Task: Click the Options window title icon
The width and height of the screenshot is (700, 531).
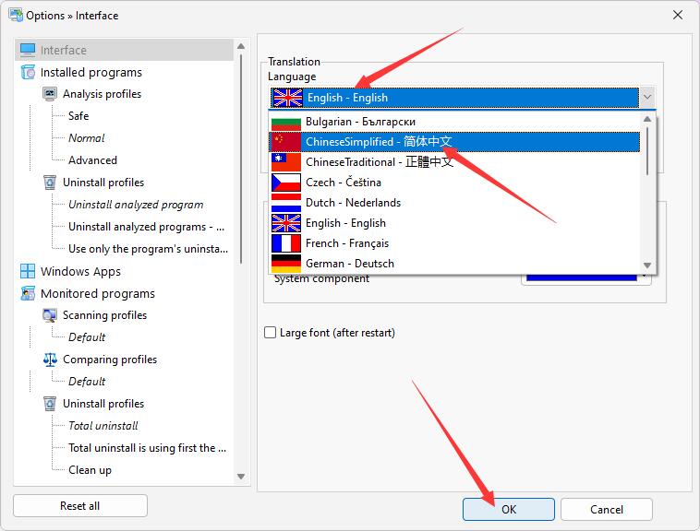Action: (x=16, y=15)
